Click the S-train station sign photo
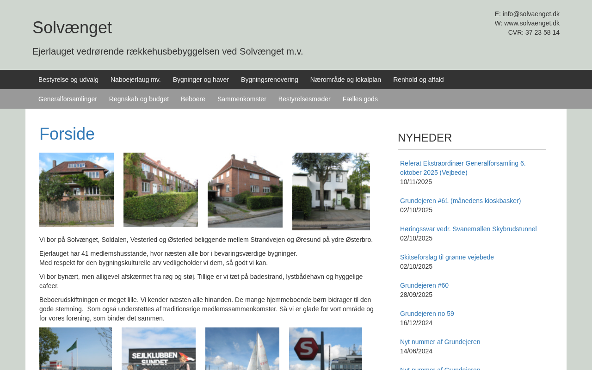This screenshot has height=370, width=592. click(x=326, y=349)
